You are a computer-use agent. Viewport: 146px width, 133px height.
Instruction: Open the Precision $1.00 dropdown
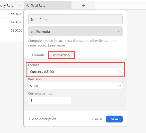75,86
